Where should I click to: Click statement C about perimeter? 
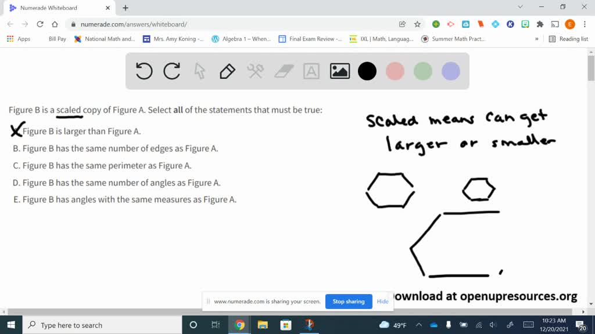(102, 165)
